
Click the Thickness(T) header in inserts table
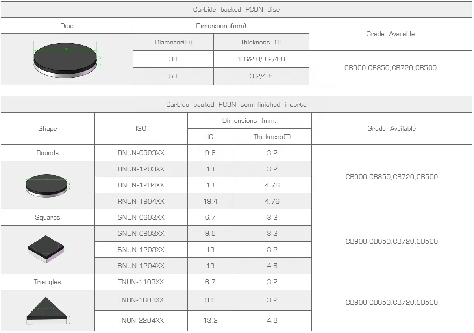[x=272, y=137]
